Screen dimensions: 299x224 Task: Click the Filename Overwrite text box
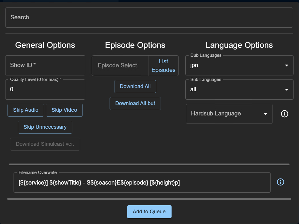142,183
